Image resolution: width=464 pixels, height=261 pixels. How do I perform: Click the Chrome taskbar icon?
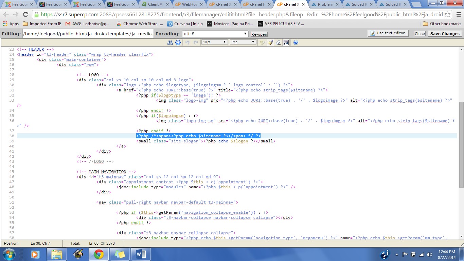[99, 254]
